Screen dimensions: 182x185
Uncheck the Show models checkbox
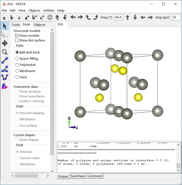[x=17, y=35]
